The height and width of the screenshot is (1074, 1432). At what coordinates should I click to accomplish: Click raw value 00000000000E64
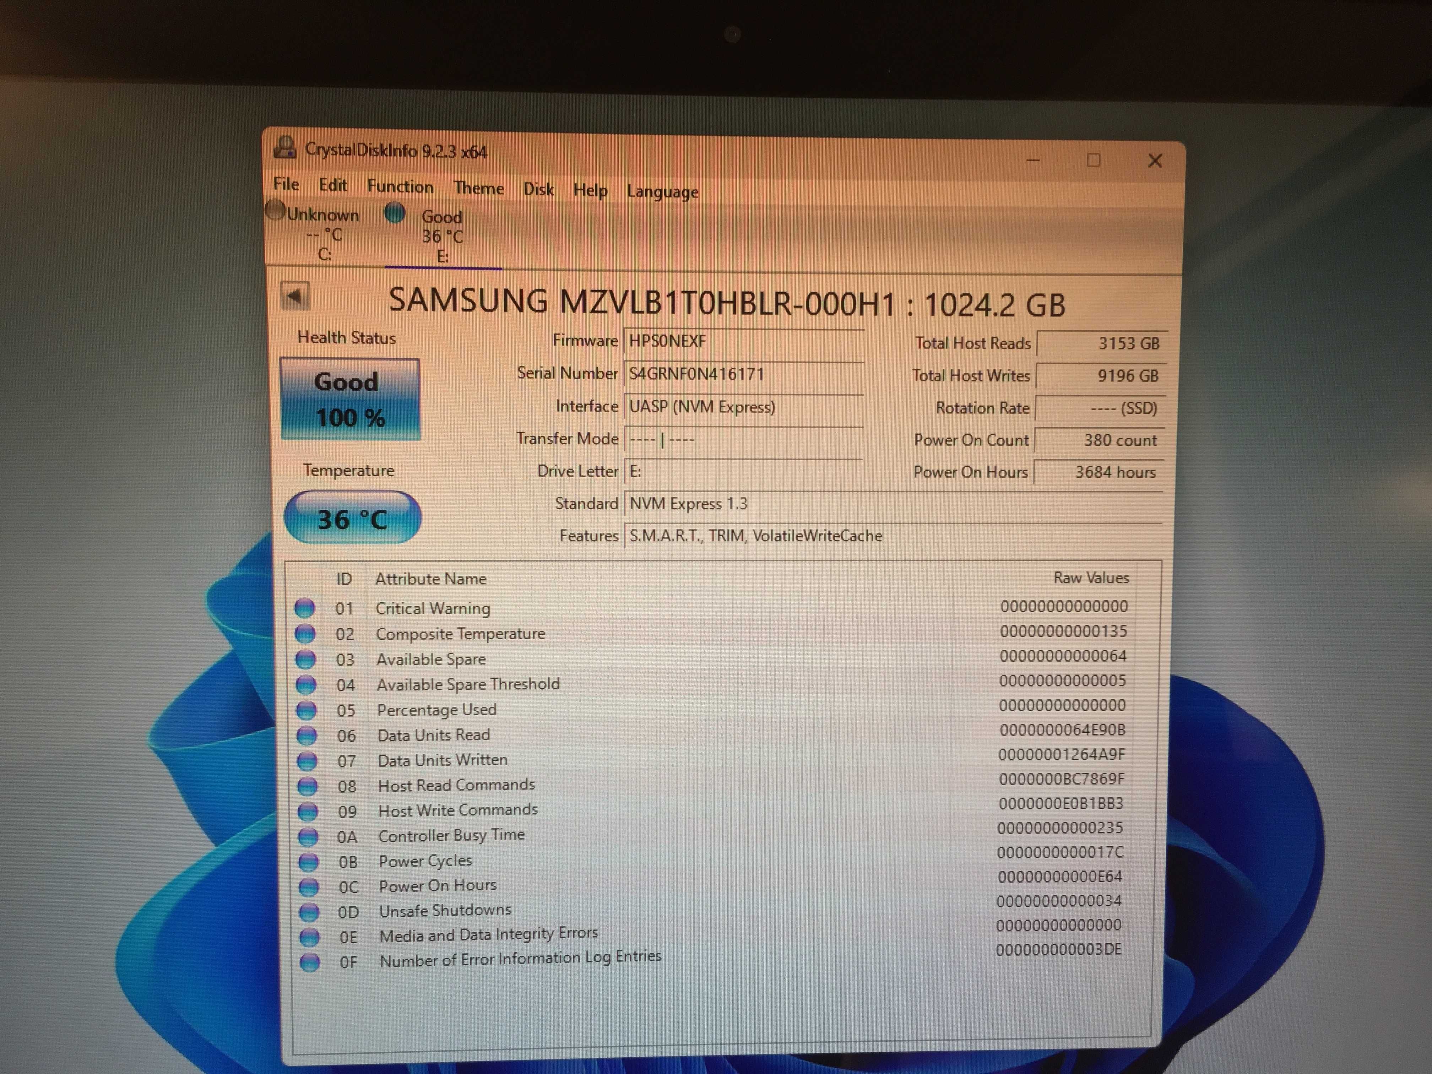pos(1060,877)
